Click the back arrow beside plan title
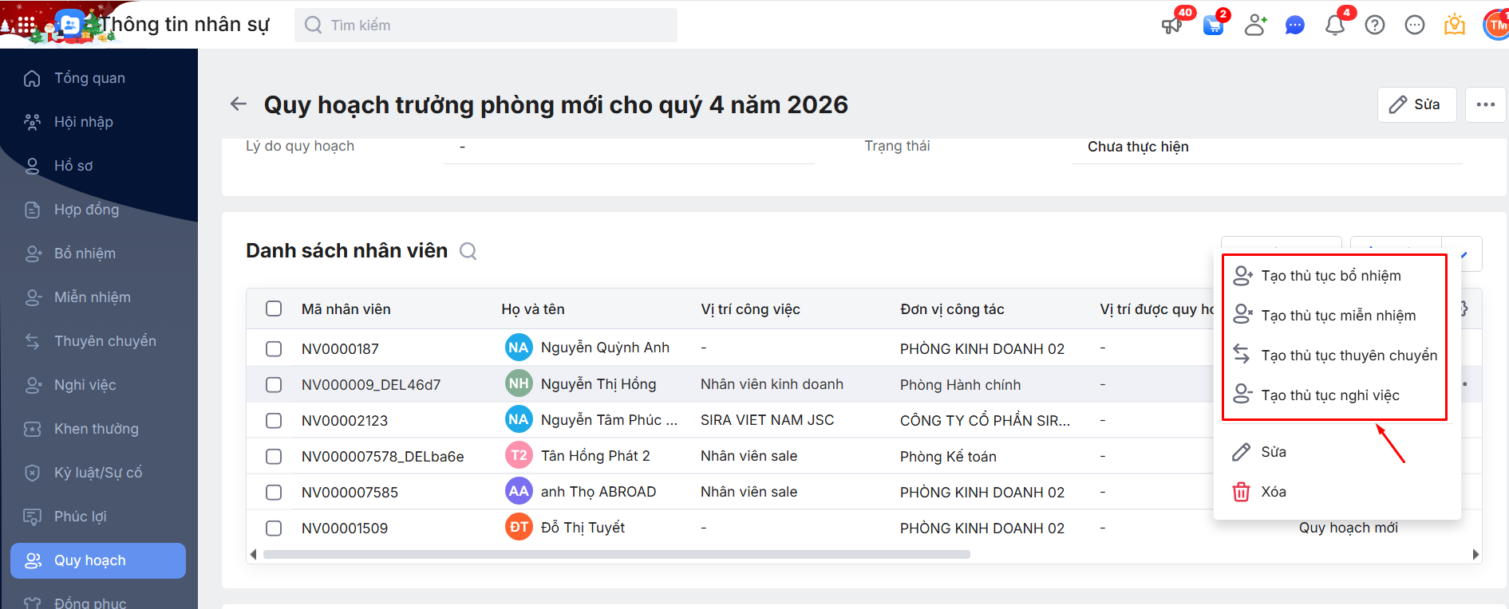Image resolution: width=1509 pixels, height=609 pixels. point(239,104)
